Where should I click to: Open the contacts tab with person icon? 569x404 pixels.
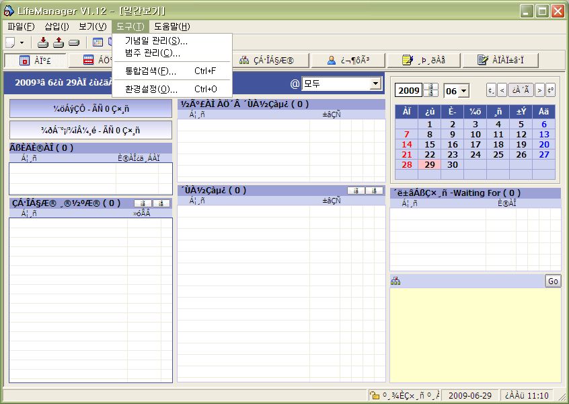tap(348, 61)
